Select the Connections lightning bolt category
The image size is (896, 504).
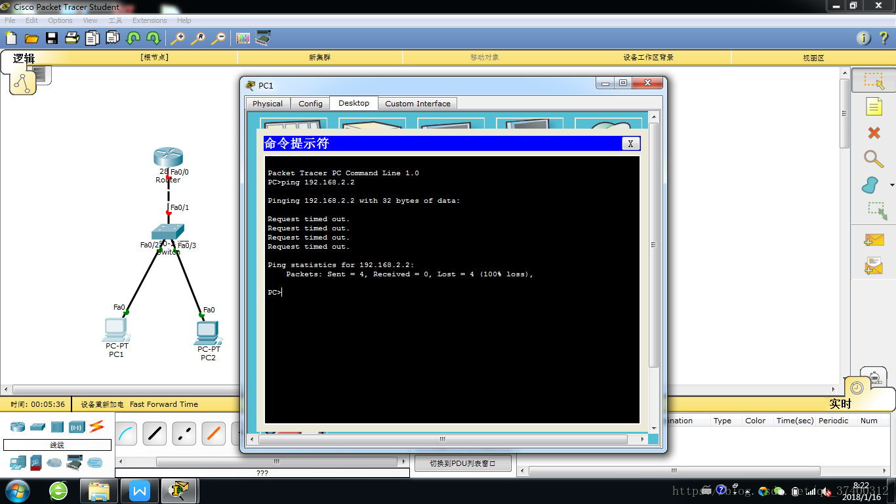[x=96, y=427]
